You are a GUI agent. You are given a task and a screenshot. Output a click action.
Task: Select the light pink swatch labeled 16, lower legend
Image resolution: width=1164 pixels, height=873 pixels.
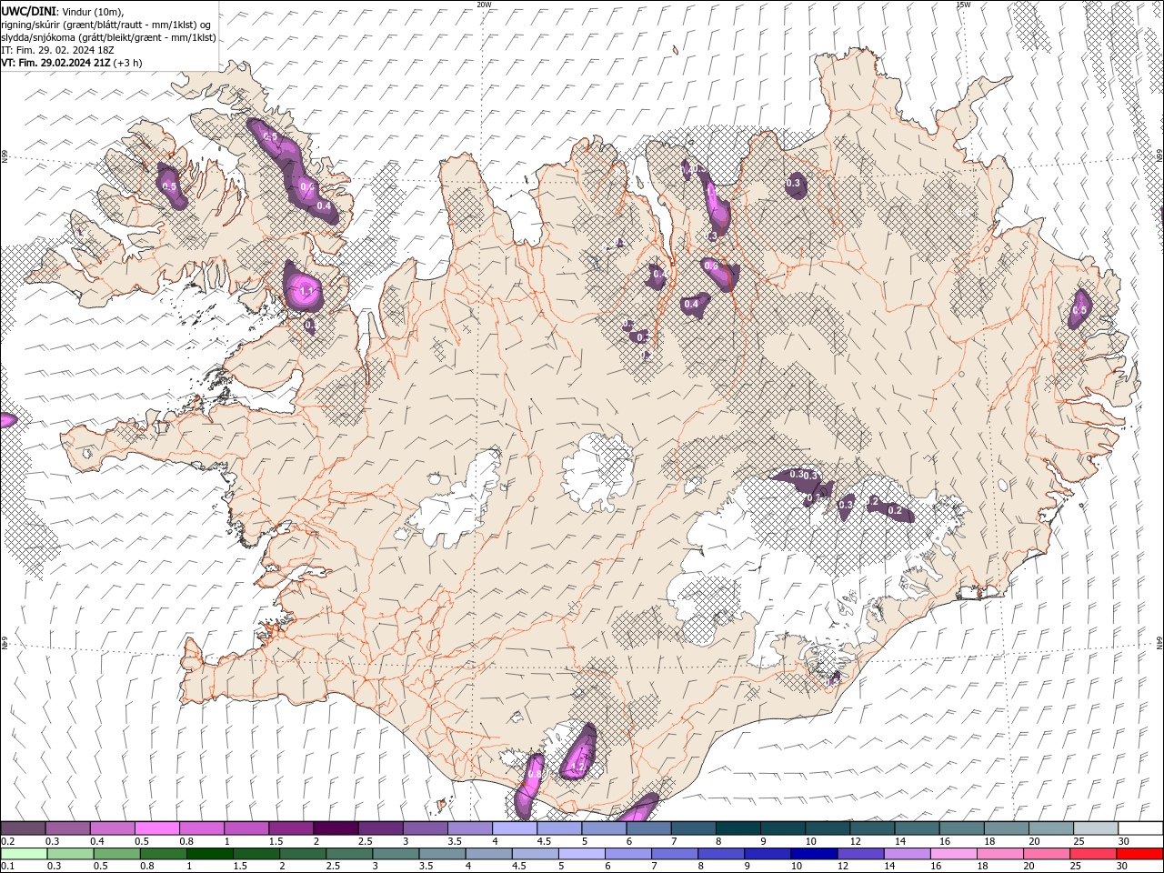pos(953,854)
